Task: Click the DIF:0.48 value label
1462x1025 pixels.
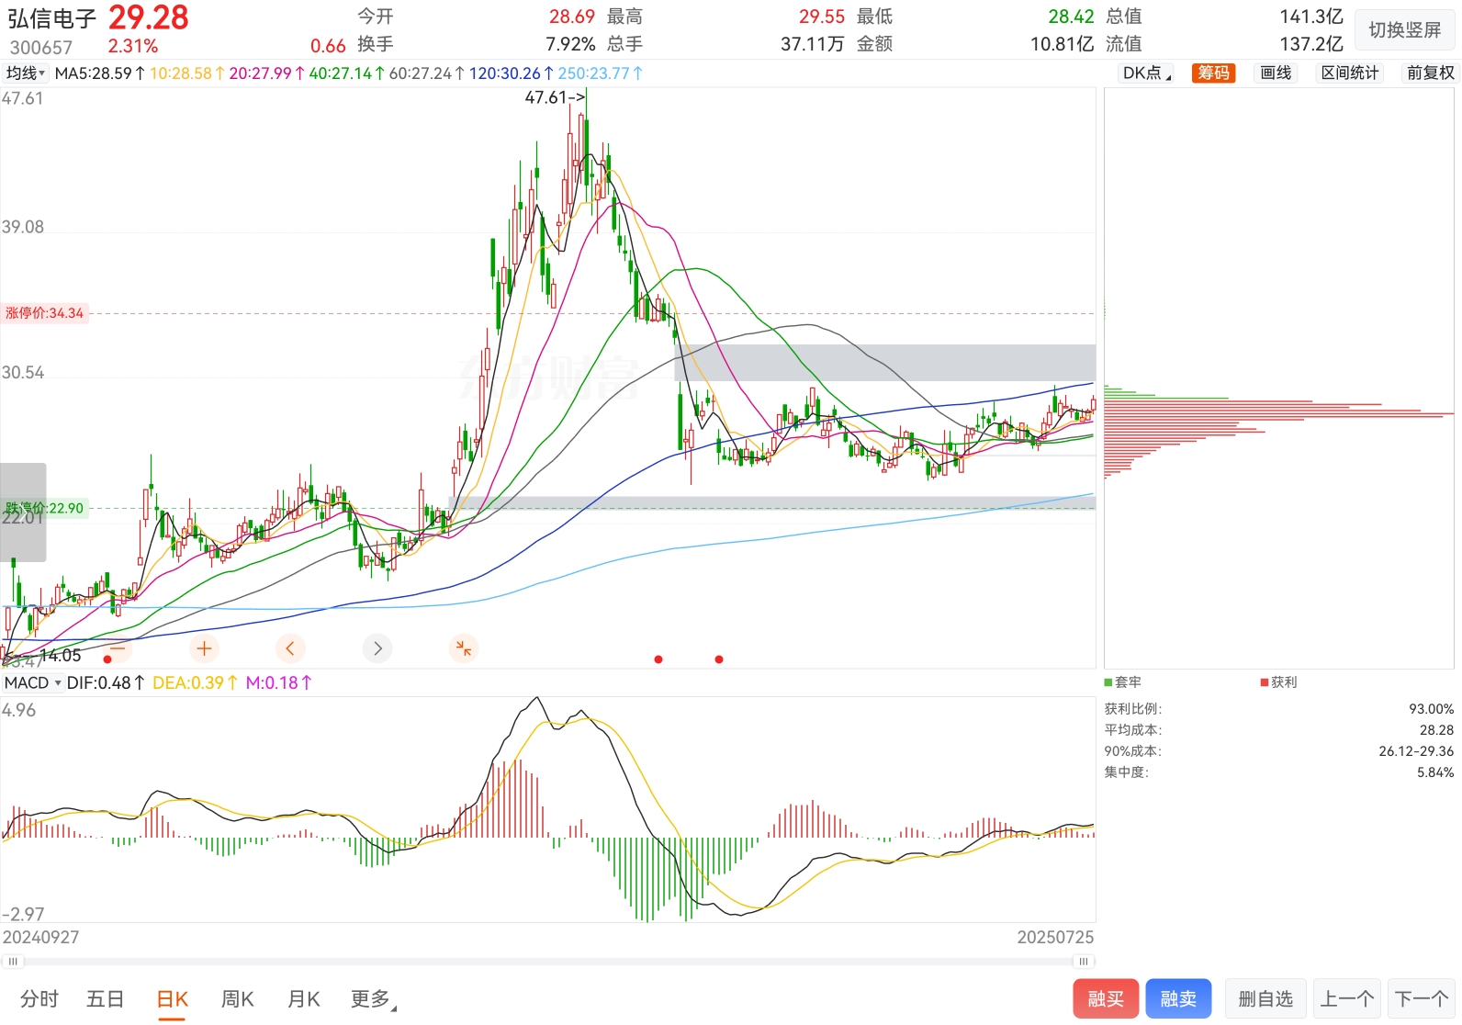Action: (106, 682)
